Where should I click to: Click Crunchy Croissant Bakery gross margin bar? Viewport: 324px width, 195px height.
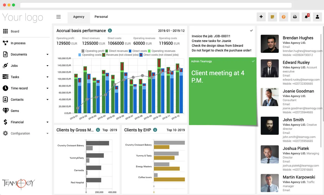(x=97, y=143)
